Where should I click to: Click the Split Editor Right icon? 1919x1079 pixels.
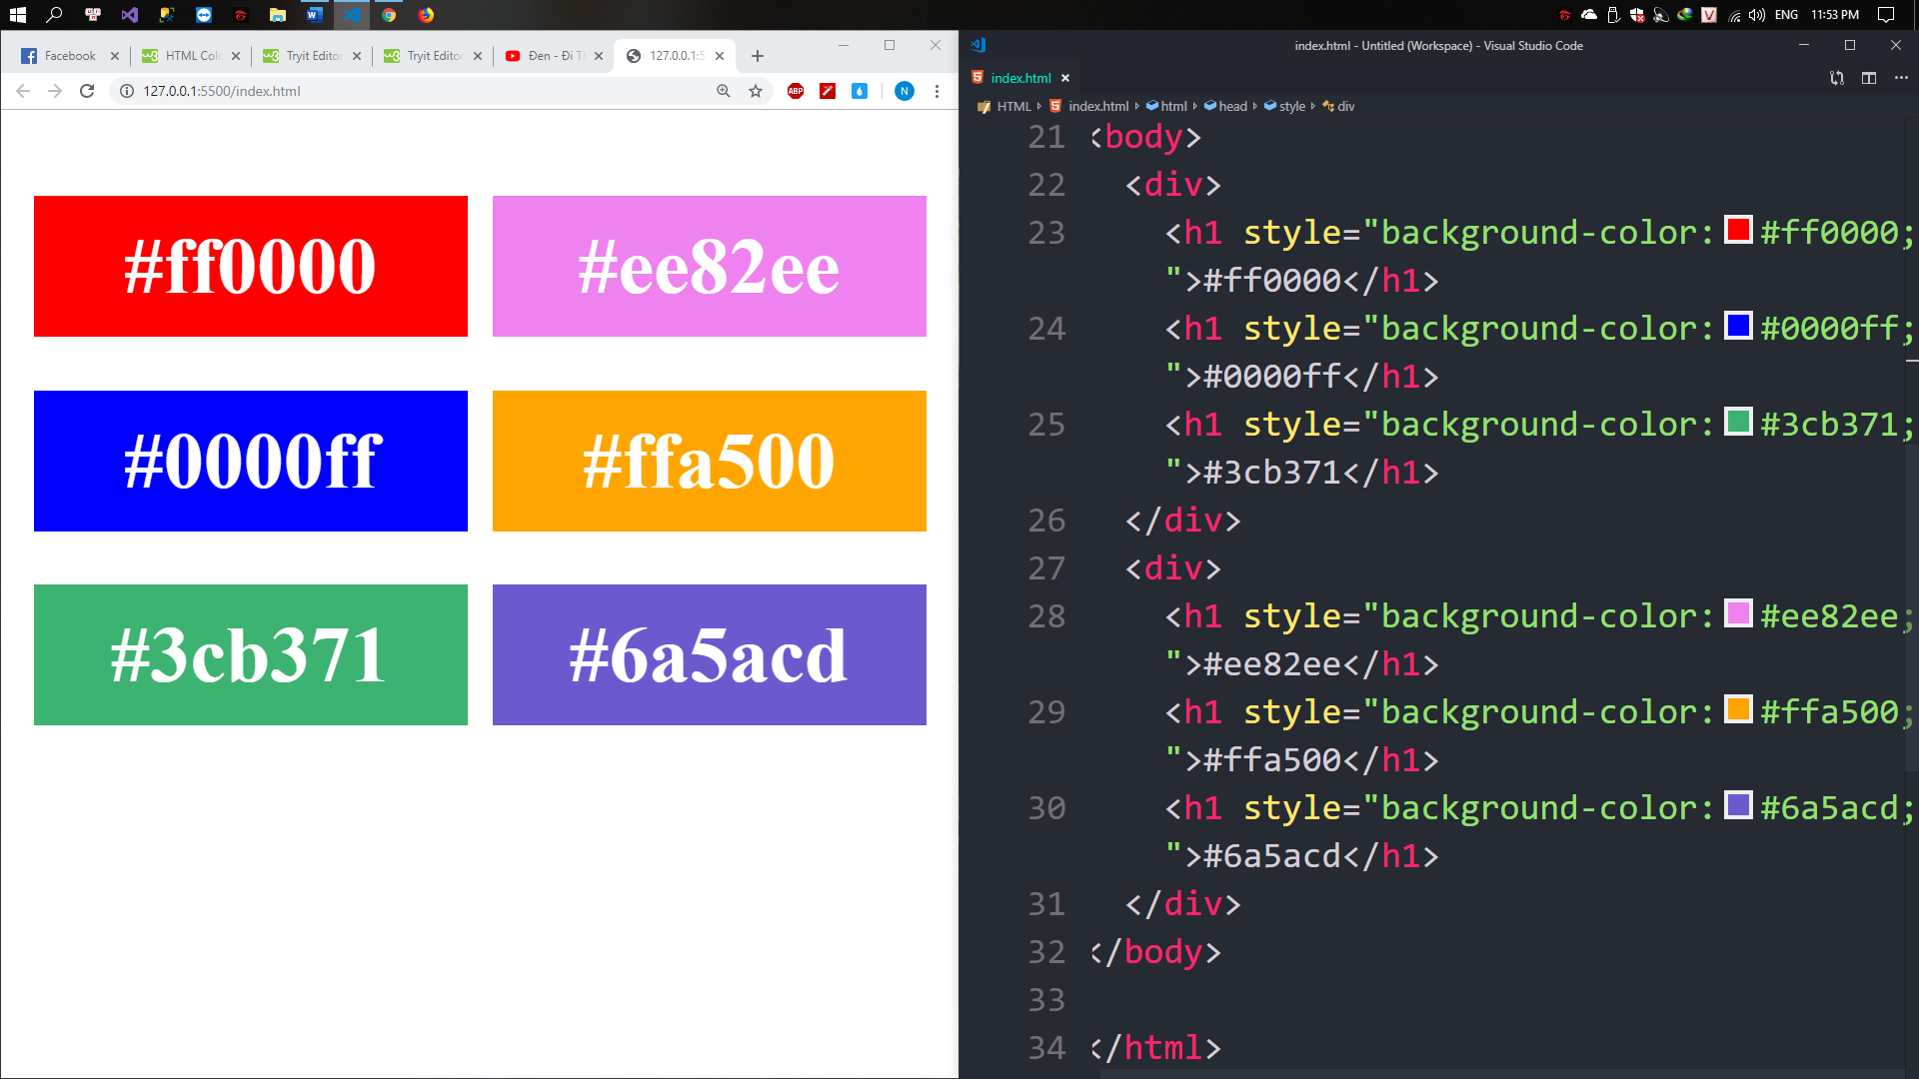click(x=1868, y=78)
